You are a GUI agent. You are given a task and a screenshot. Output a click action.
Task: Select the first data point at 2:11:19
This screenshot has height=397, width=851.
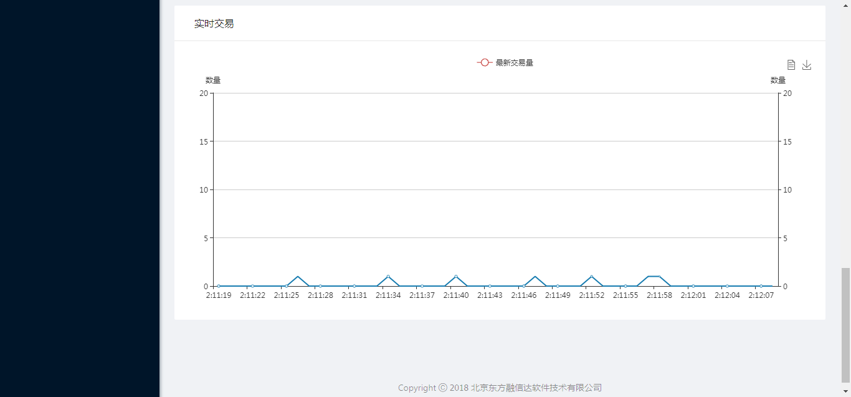(x=219, y=286)
